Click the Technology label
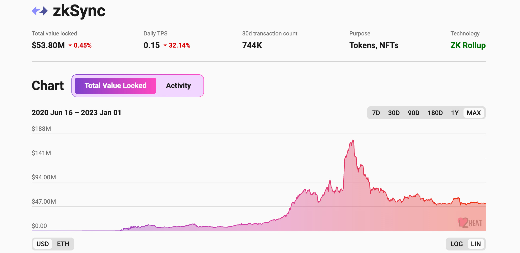 point(465,33)
